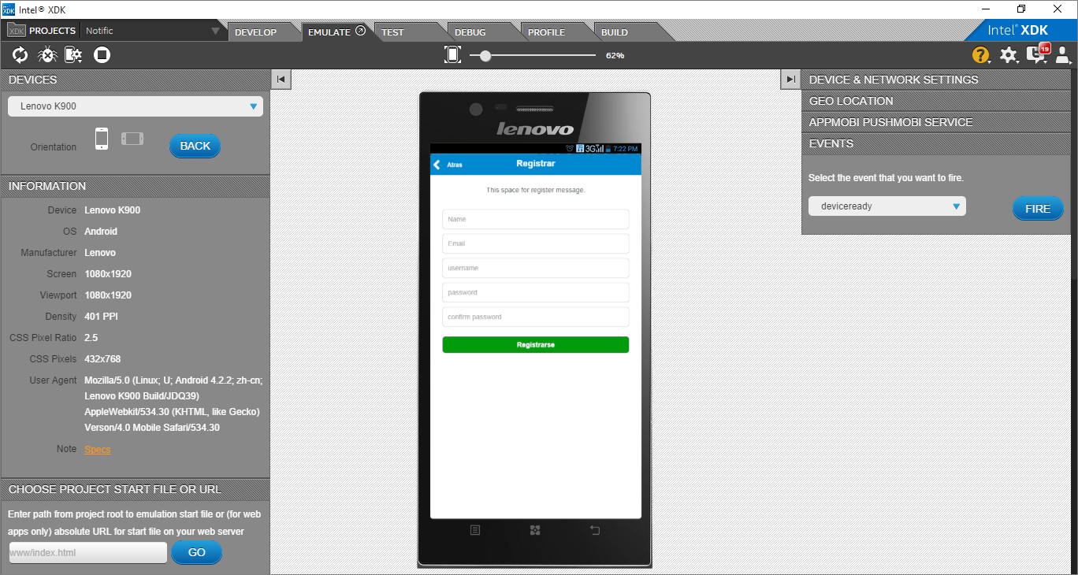Screen dimensions: 1078x575
Task: Click the GO button
Action: [x=197, y=552]
